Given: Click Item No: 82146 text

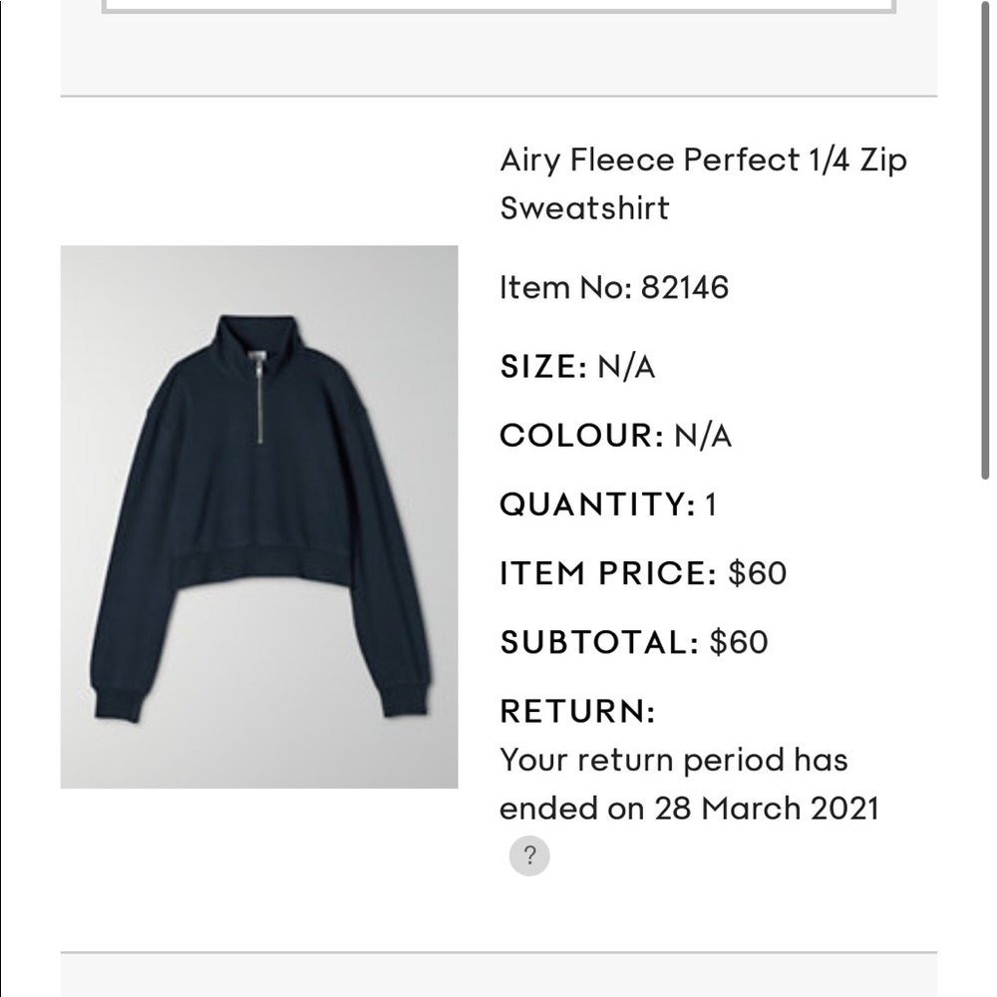Looking at the screenshot, I should pos(614,288).
